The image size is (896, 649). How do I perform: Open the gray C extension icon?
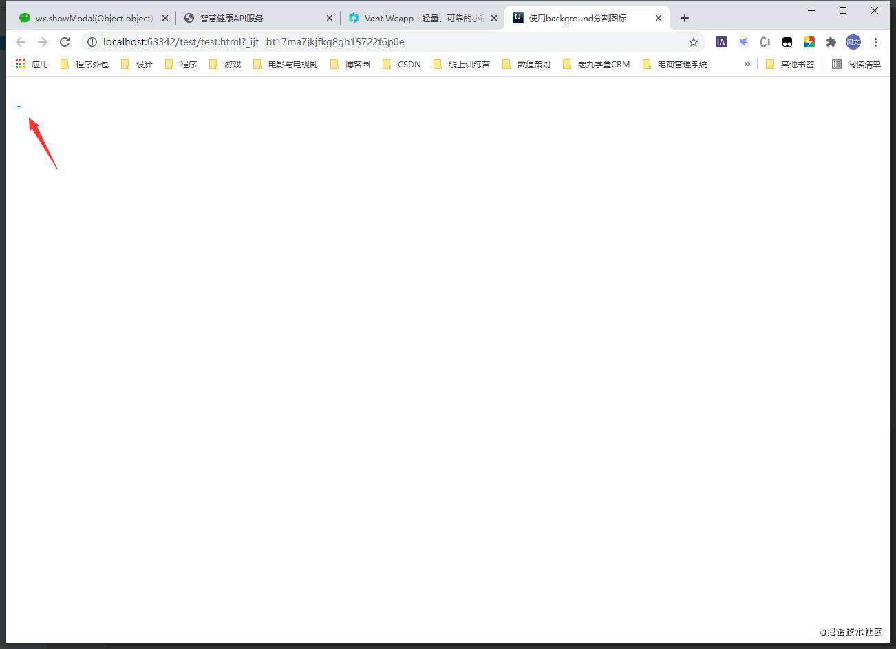click(x=765, y=42)
